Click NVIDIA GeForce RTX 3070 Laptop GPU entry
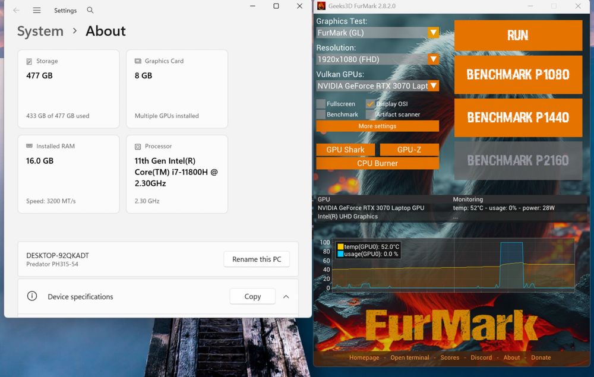This screenshot has height=377, width=594. click(x=371, y=208)
